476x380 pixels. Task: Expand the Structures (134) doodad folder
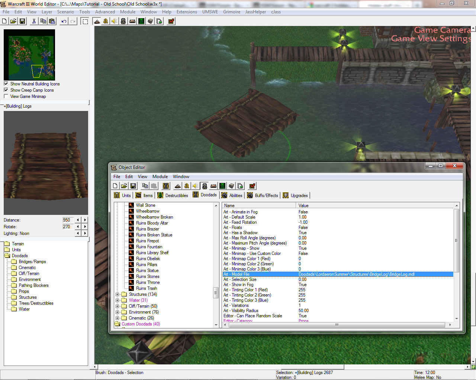point(118,294)
